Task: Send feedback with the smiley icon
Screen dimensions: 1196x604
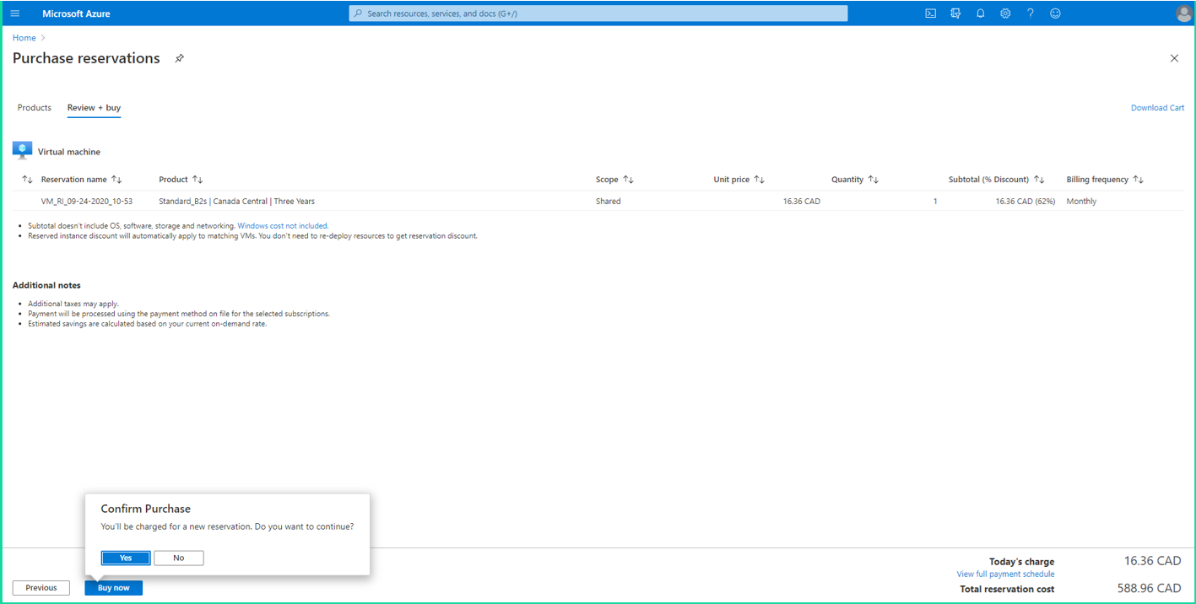Action: pyautogui.click(x=1055, y=13)
